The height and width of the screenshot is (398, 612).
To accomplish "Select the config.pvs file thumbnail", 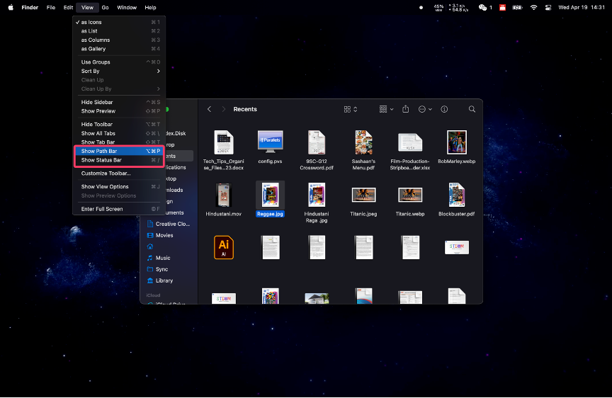I will pos(270,142).
